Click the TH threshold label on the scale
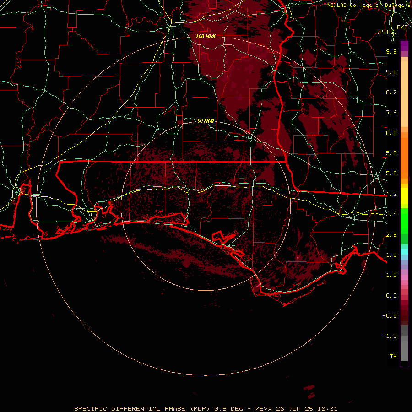 coord(393,357)
